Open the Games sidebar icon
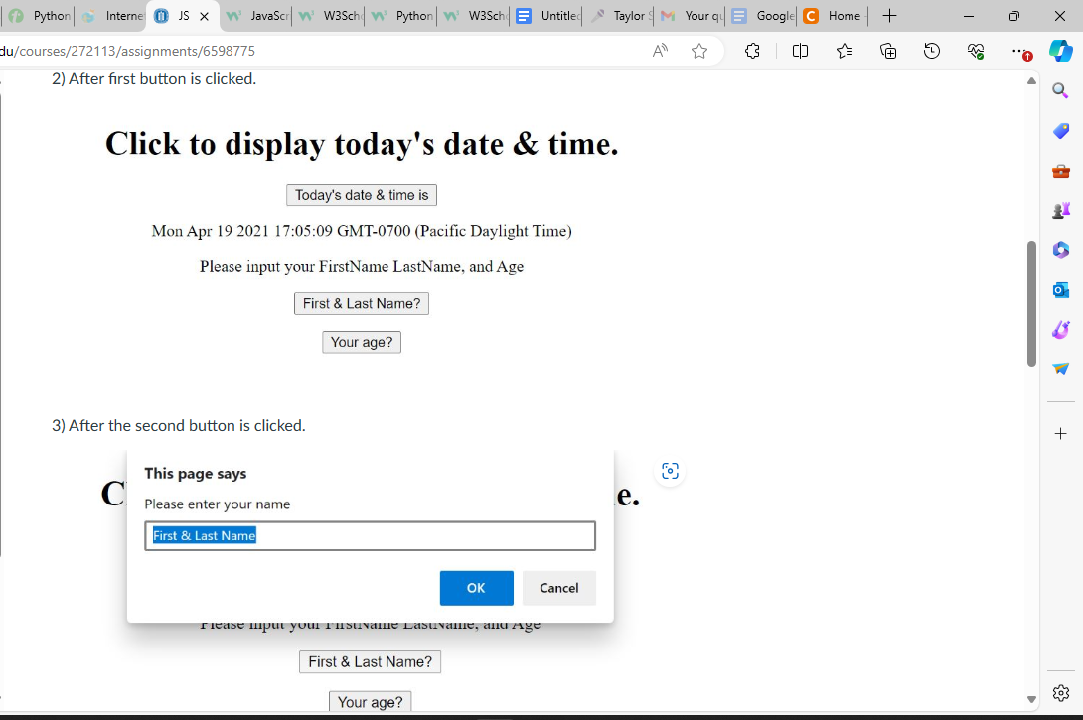This screenshot has height=720, width=1083. tap(1059, 210)
